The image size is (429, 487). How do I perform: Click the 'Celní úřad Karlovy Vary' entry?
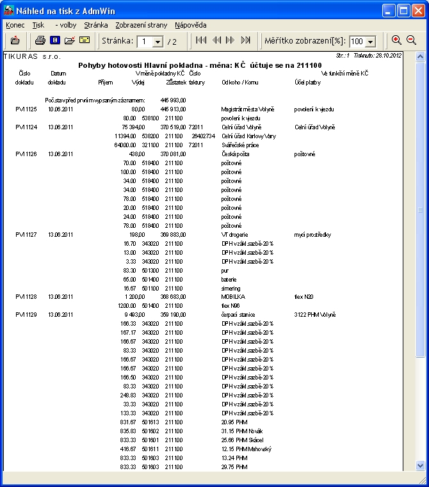click(248, 136)
